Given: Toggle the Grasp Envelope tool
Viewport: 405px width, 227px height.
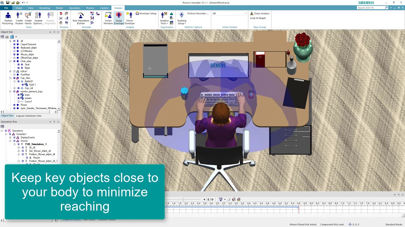Looking at the screenshot, I should (119, 18).
